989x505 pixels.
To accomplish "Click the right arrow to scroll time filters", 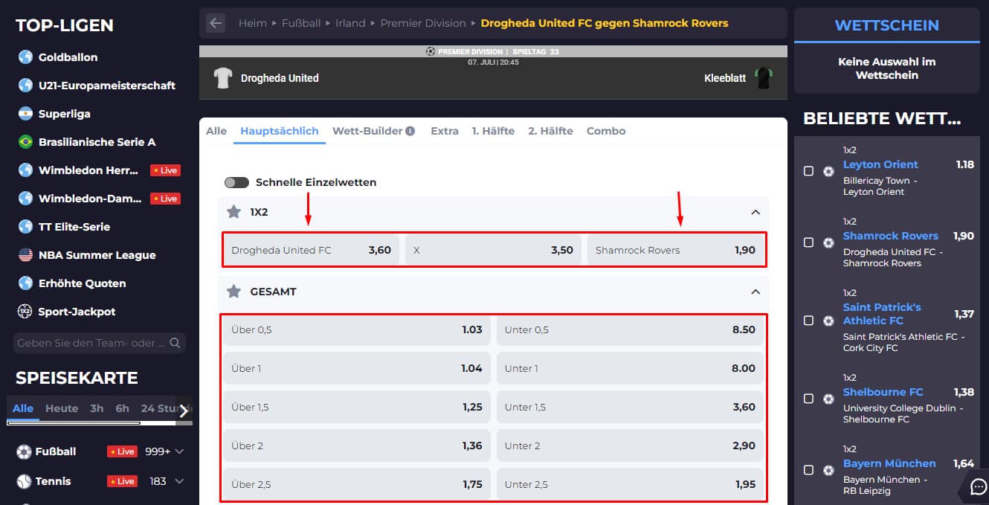I will coord(184,411).
